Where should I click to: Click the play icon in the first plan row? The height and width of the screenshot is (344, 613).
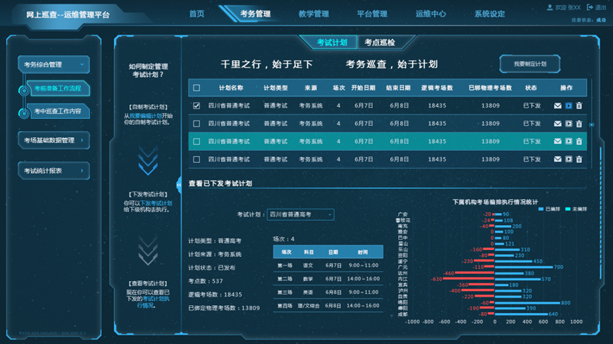click(x=568, y=105)
